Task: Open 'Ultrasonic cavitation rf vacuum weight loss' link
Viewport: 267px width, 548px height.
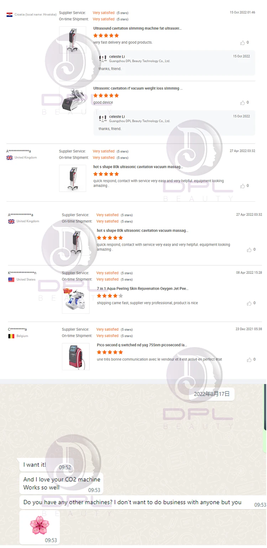Action: click(138, 89)
